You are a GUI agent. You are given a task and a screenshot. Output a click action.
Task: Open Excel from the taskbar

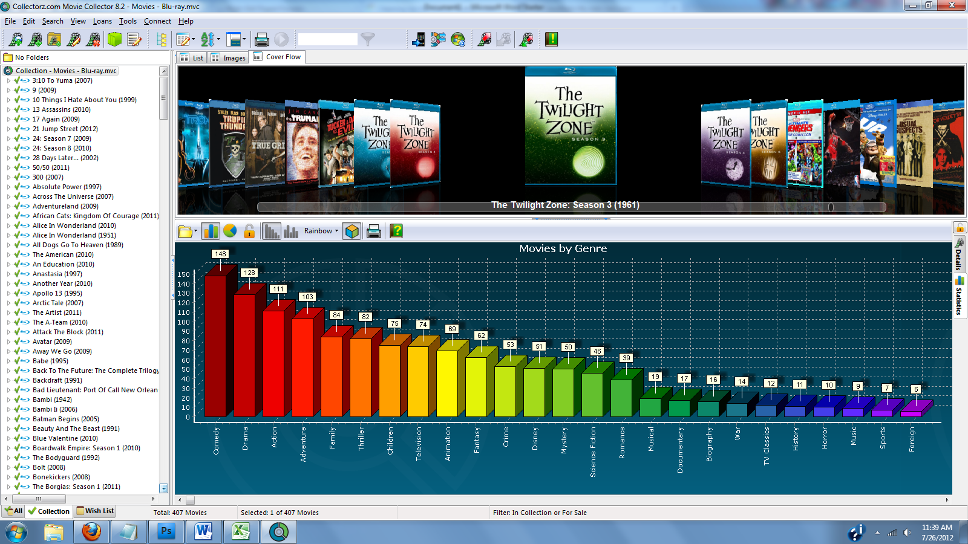tap(241, 531)
